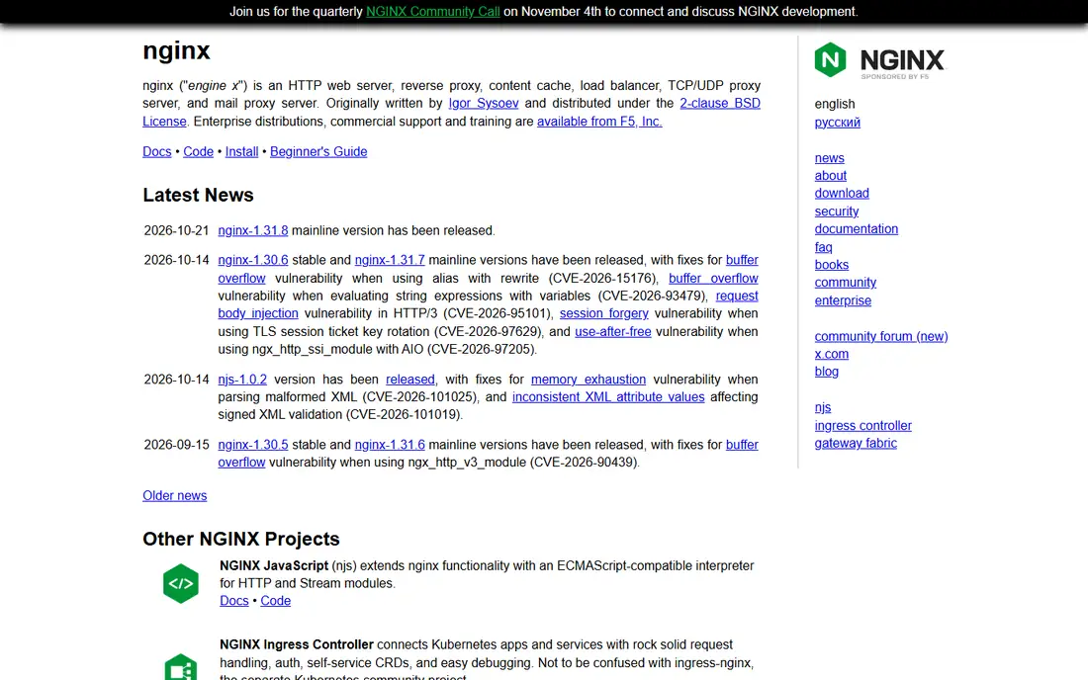1088x680 pixels.
Task: Open Docs link under NGINX JavaScript
Action: [x=233, y=601]
